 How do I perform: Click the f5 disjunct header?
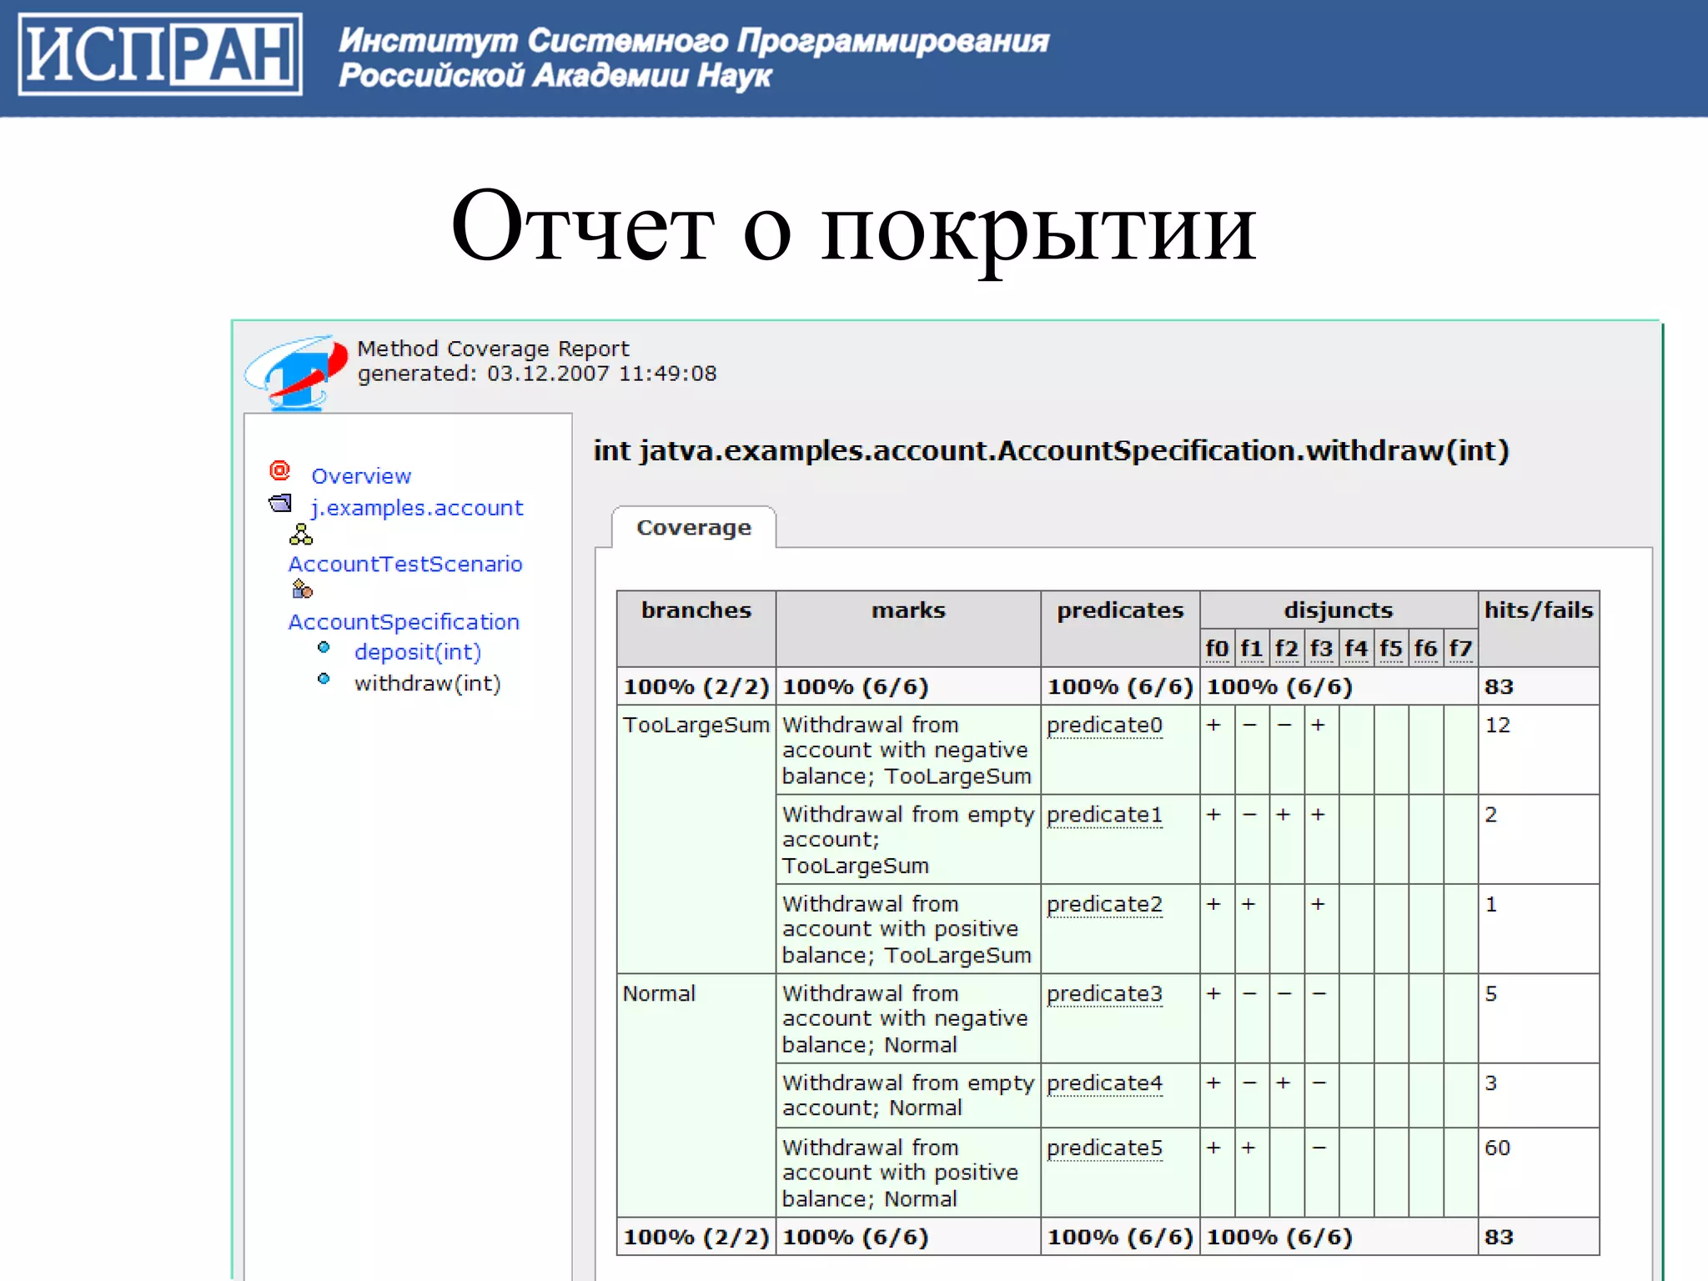(x=1391, y=648)
